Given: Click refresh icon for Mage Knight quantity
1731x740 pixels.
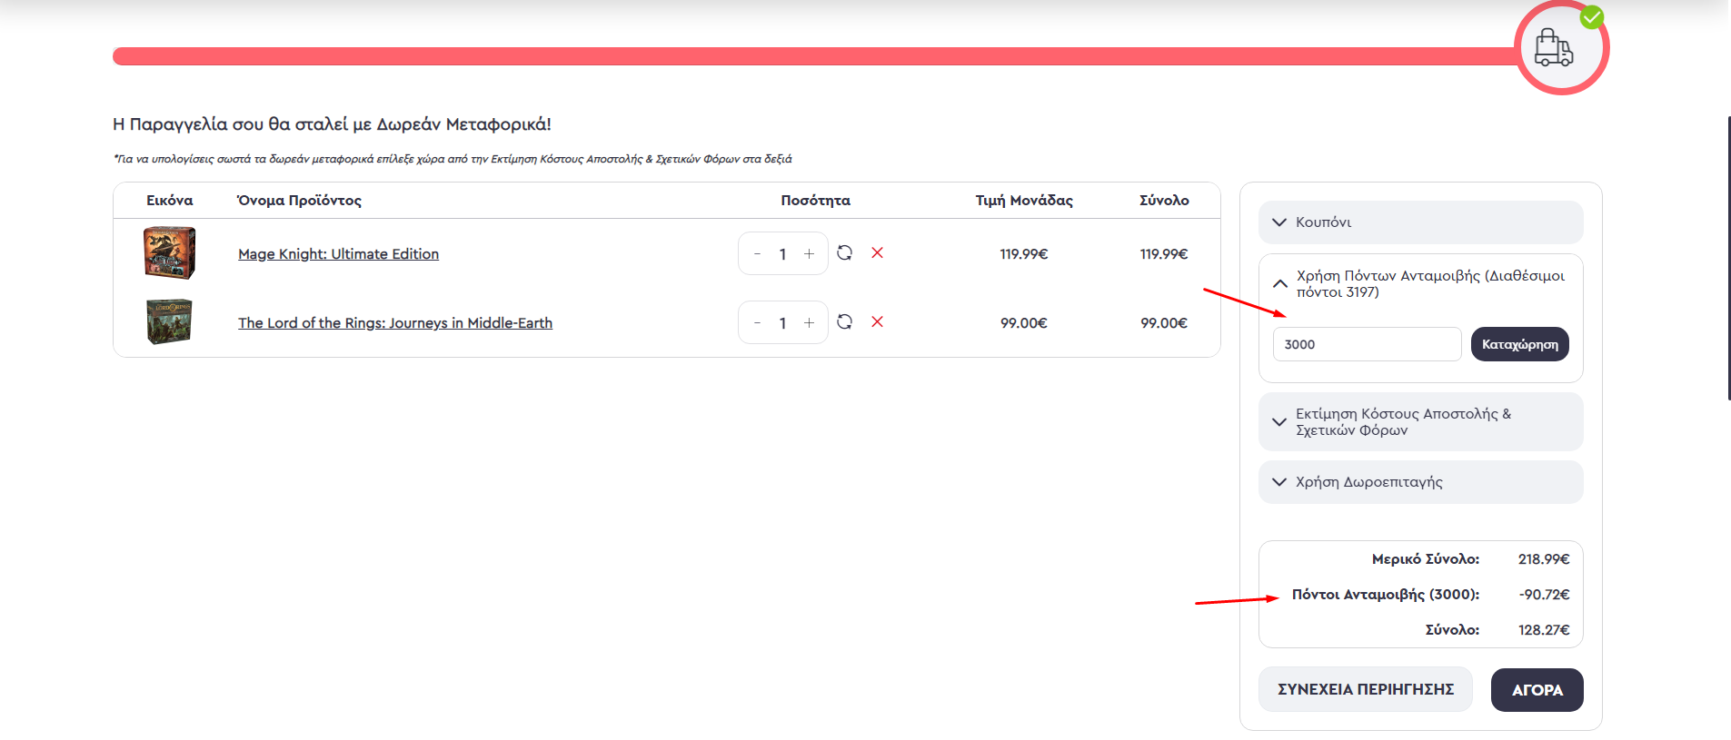Looking at the screenshot, I should (844, 253).
